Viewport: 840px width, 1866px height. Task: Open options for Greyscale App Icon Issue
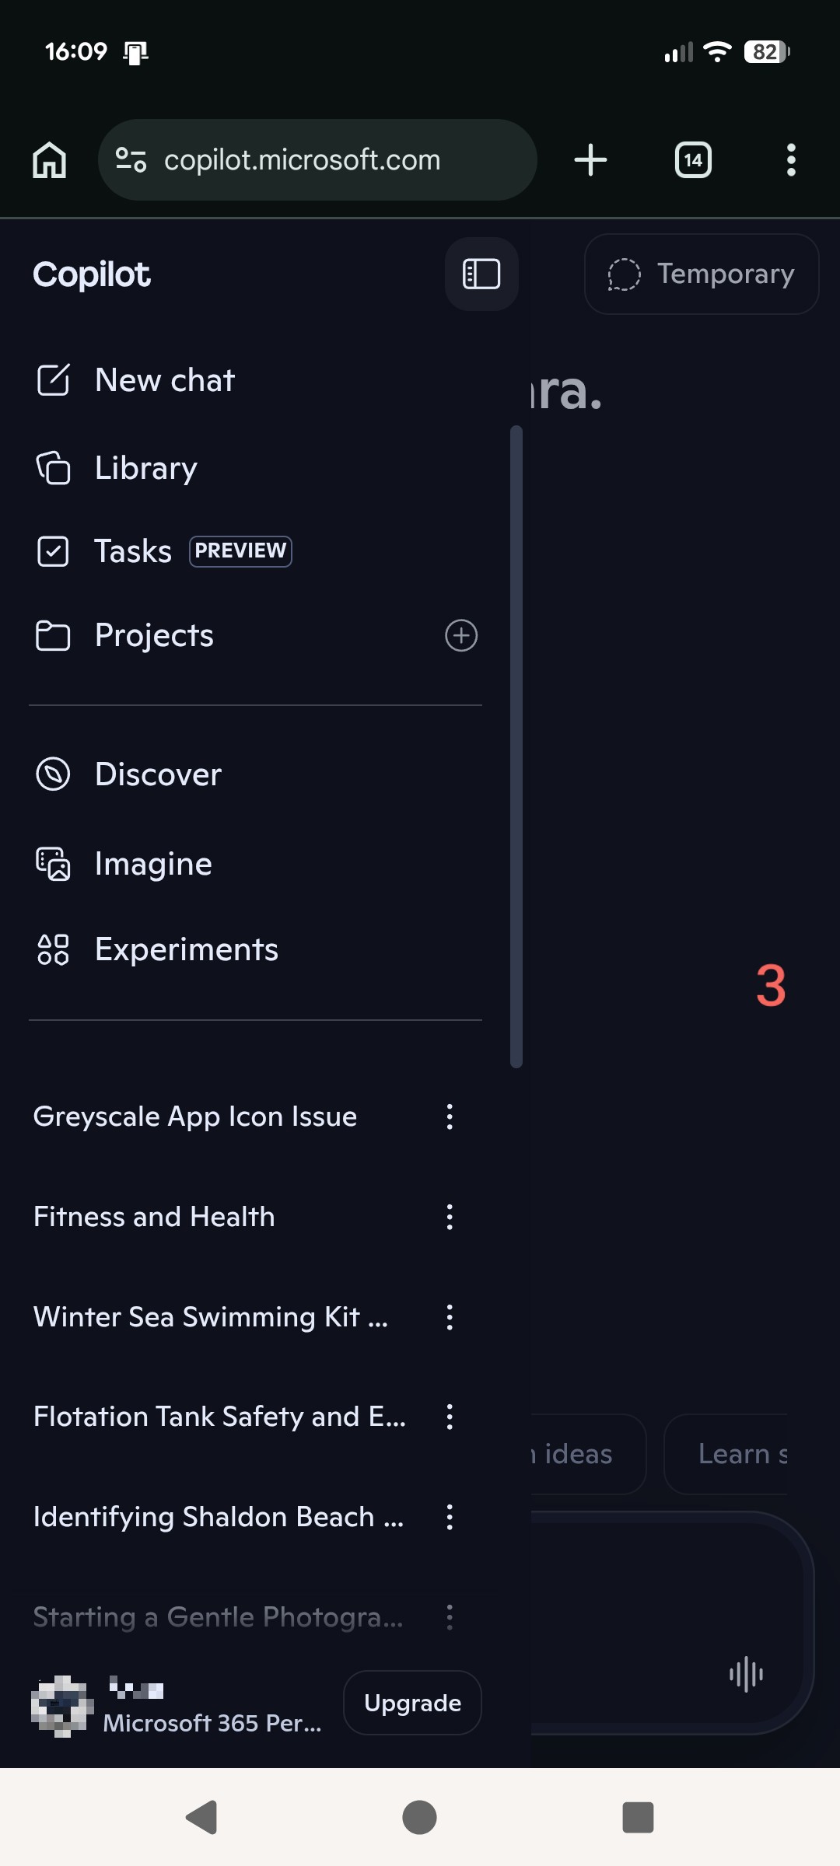(x=450, y=1116)
